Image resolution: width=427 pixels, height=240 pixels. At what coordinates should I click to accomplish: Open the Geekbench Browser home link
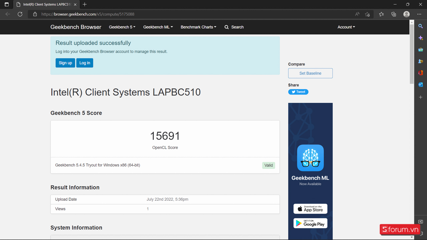click(76, 27)
